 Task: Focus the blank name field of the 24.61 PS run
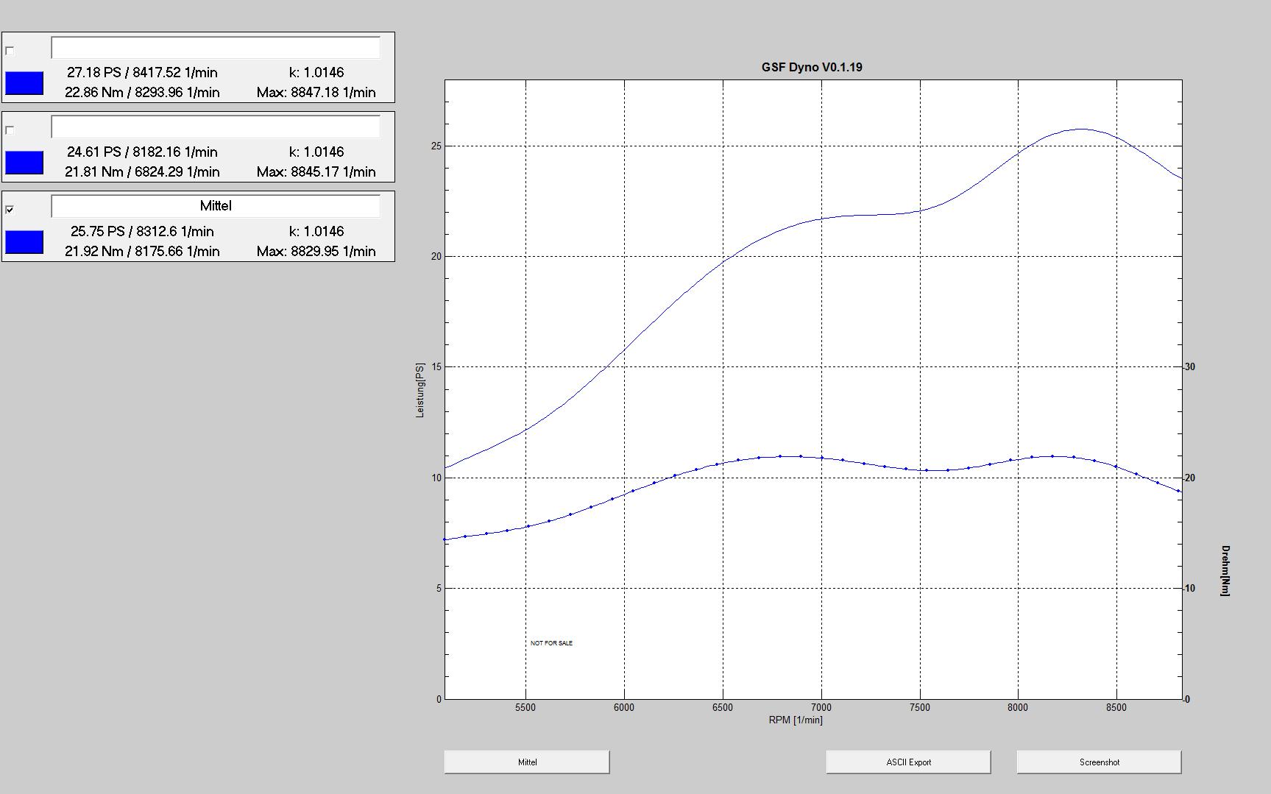(216, 127)
